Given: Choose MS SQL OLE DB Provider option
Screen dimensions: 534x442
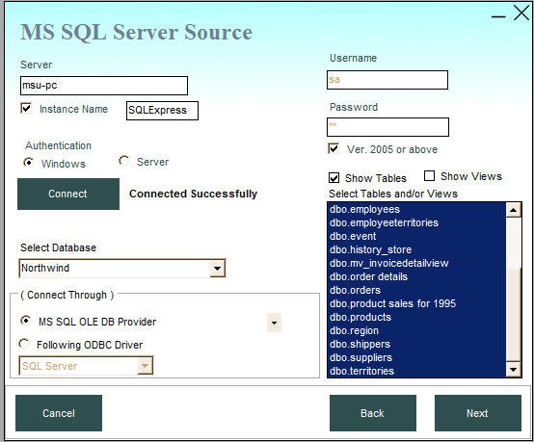Looking at the screenshot, I should click(25, 321).
